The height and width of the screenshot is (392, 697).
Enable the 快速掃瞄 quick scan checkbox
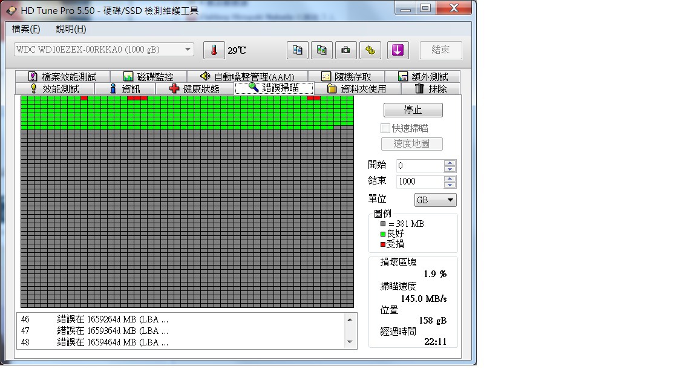[385, 128]
